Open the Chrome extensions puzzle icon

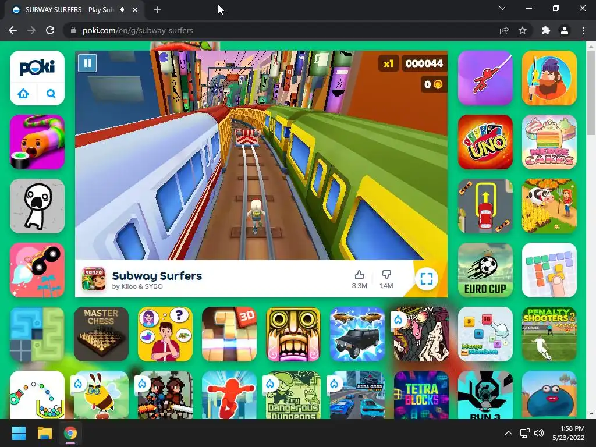click(546, 30)
